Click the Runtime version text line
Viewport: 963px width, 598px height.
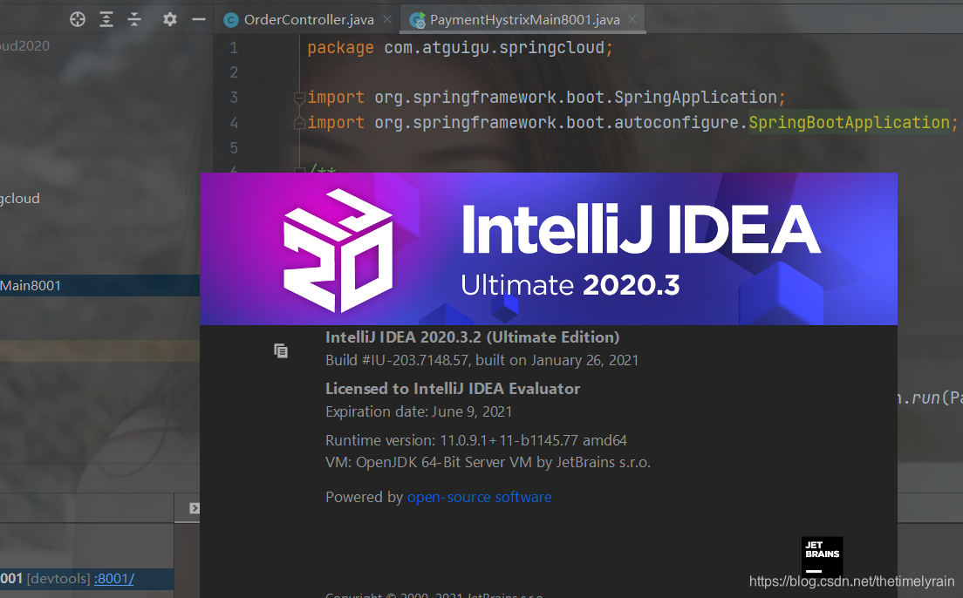click(x=476, y=440)
